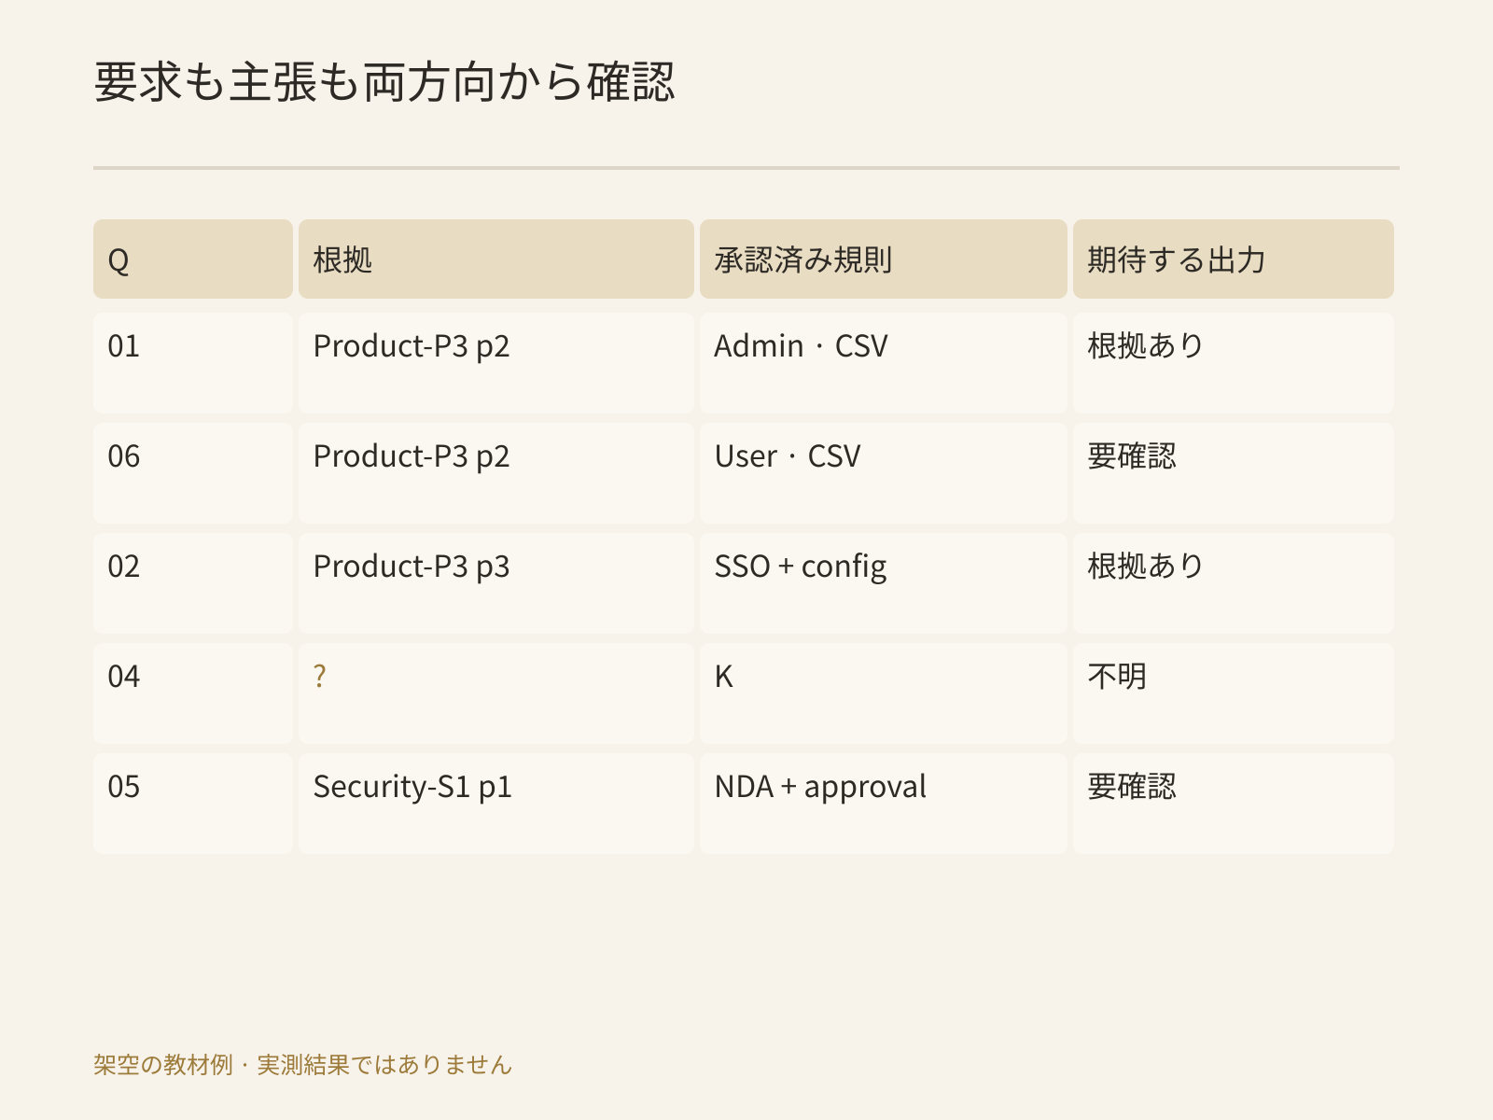
Task: Click the Q cell 01
Action: [x=193, y=363]
